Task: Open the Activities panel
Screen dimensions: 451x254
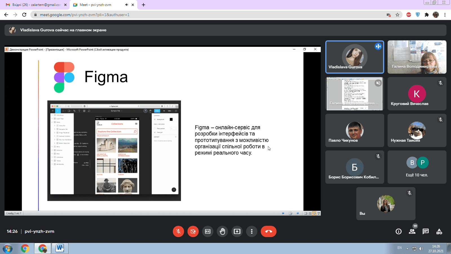Action: coord(439,231)
